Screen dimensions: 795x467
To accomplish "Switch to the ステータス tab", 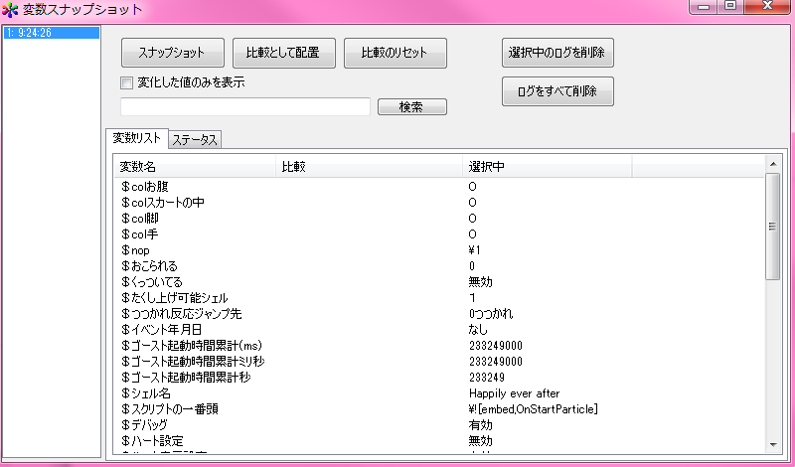I will 195,139.
